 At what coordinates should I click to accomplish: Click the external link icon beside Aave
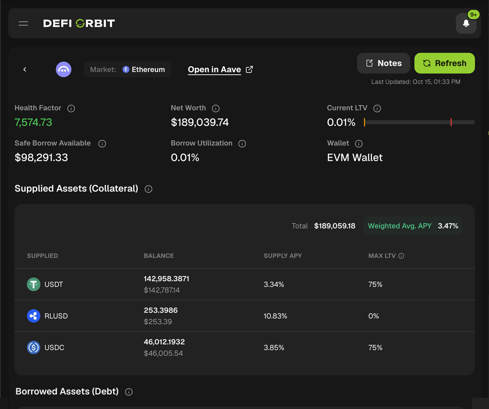[249, 70]
